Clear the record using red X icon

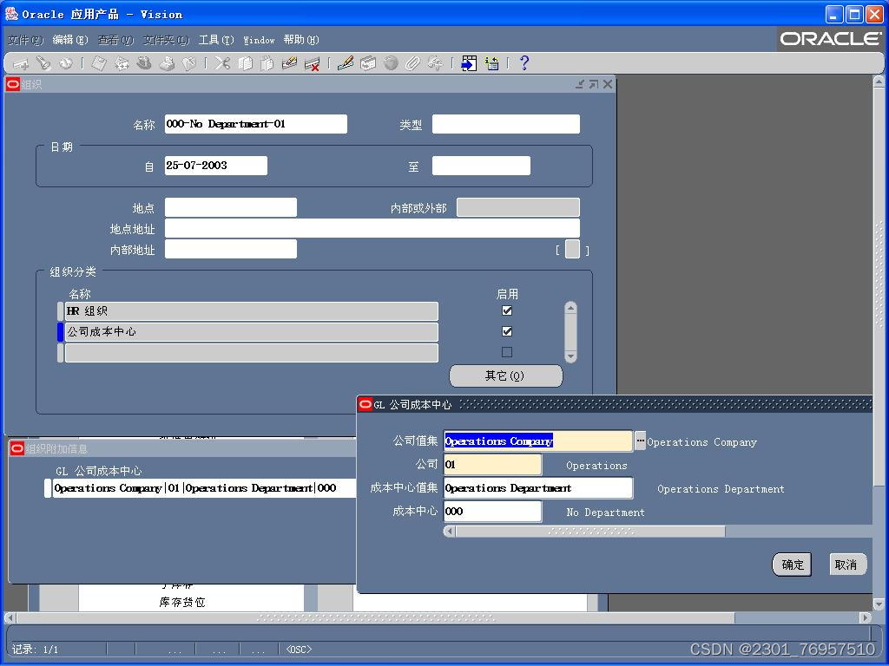(x=314, y=63)
